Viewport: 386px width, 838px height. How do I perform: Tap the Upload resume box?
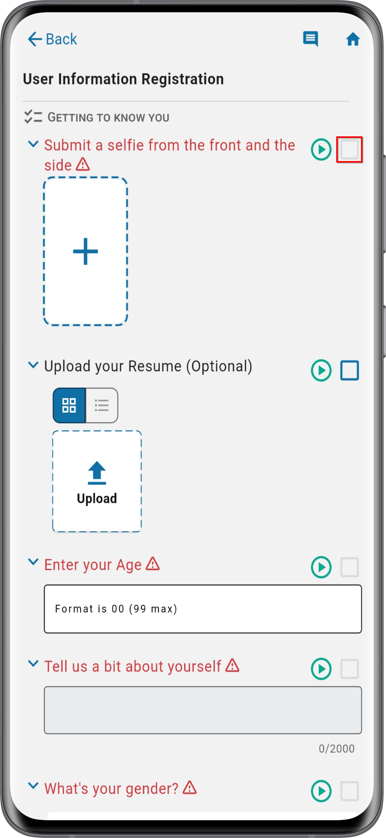tap(97, 481)
